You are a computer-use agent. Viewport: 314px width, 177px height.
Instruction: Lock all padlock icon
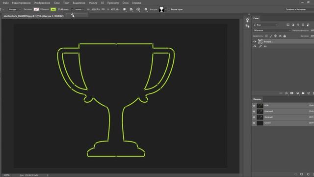pos(285,36)
